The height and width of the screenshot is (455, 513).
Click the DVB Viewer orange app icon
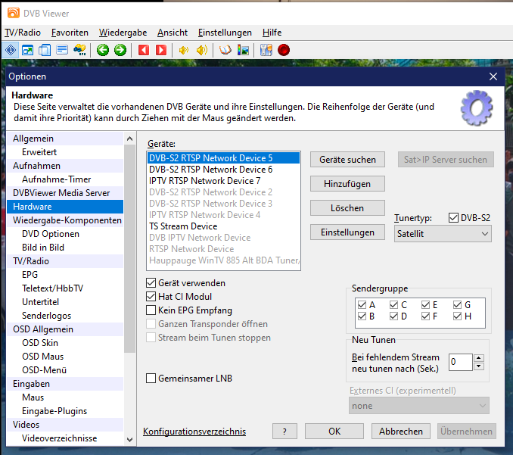14,13
